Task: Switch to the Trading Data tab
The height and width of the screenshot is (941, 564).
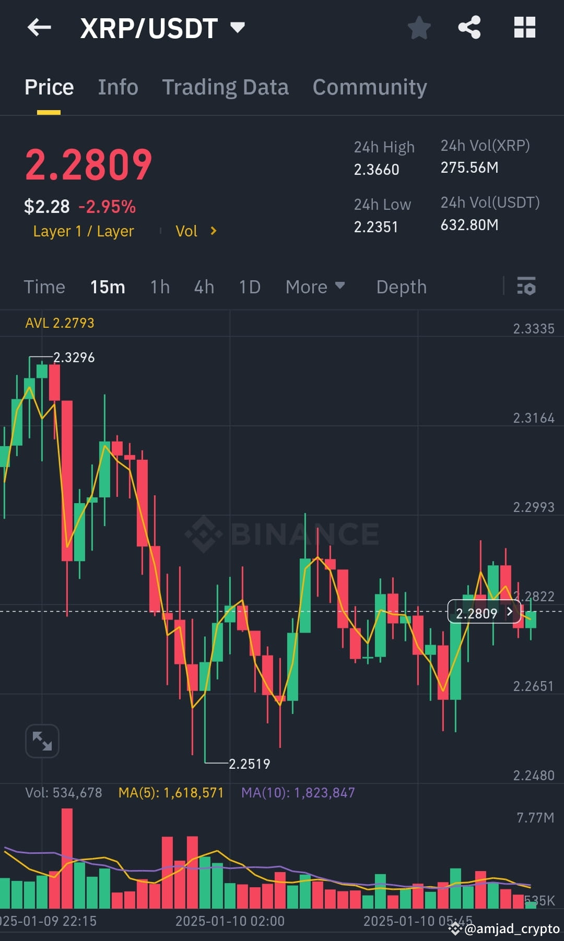Action: coord(225,87)
